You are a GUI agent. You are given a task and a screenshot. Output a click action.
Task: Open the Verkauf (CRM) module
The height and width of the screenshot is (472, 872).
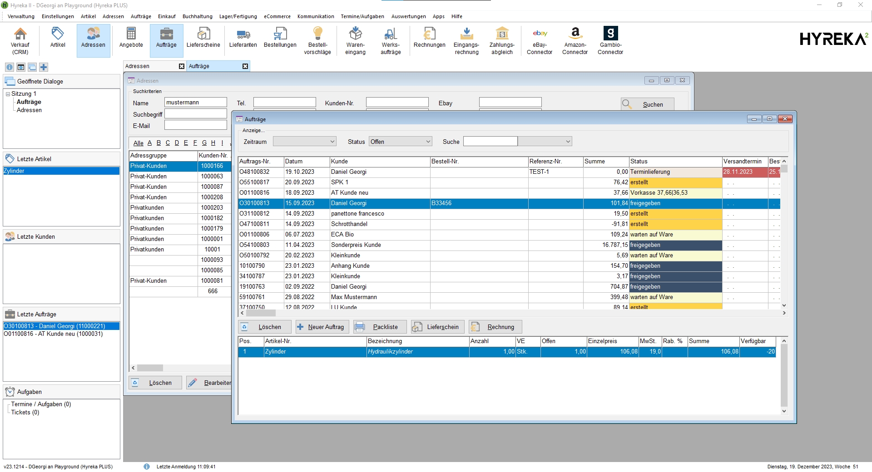click(x=20, y=40)
